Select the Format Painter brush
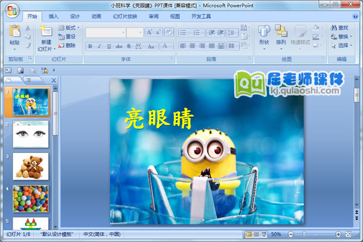Viewport: 363px width, 242px height. click(28, 45)
